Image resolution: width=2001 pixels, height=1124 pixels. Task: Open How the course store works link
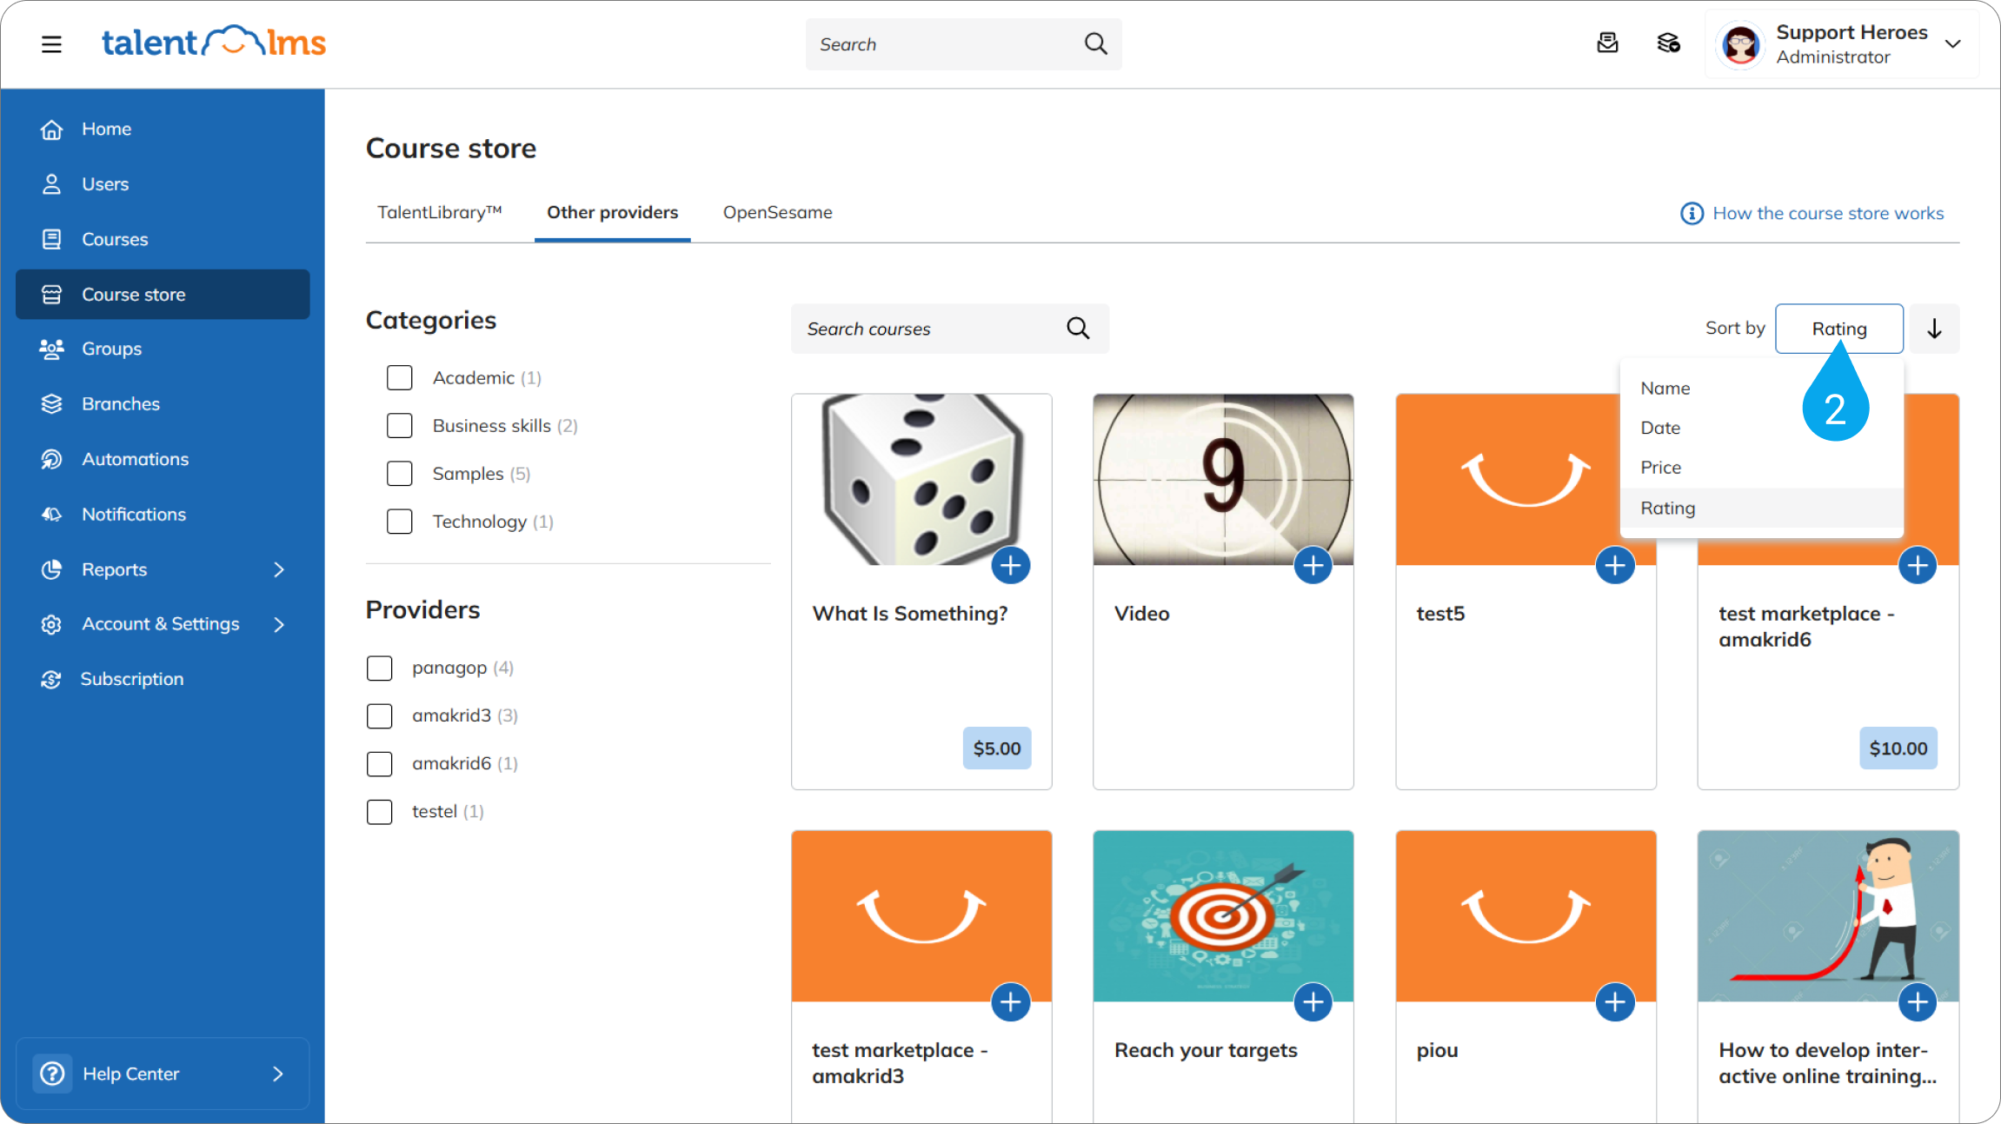coord(1828,213)
